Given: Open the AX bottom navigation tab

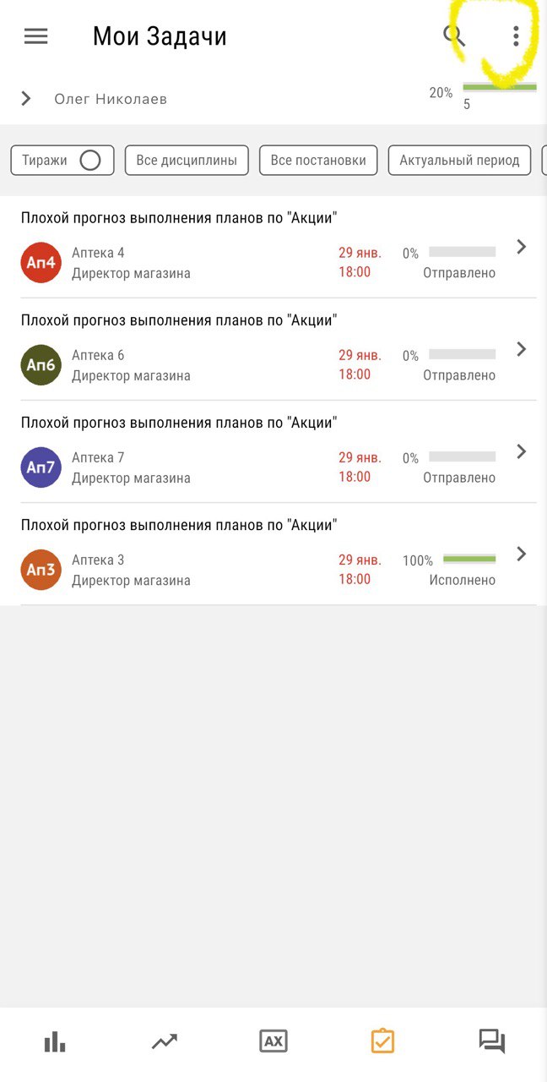Looking at the screenshot, I should 273,1041.
